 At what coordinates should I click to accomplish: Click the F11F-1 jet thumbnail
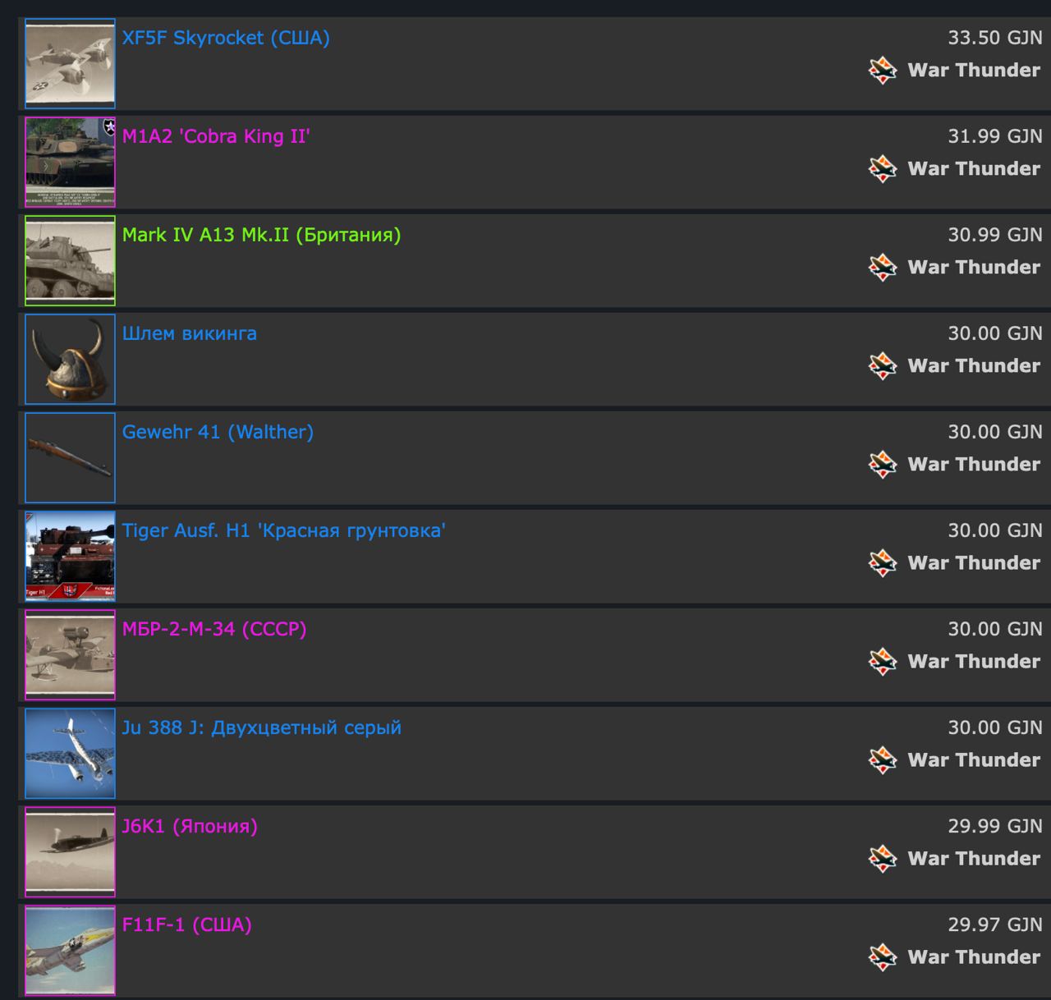[x=70, y=950]
